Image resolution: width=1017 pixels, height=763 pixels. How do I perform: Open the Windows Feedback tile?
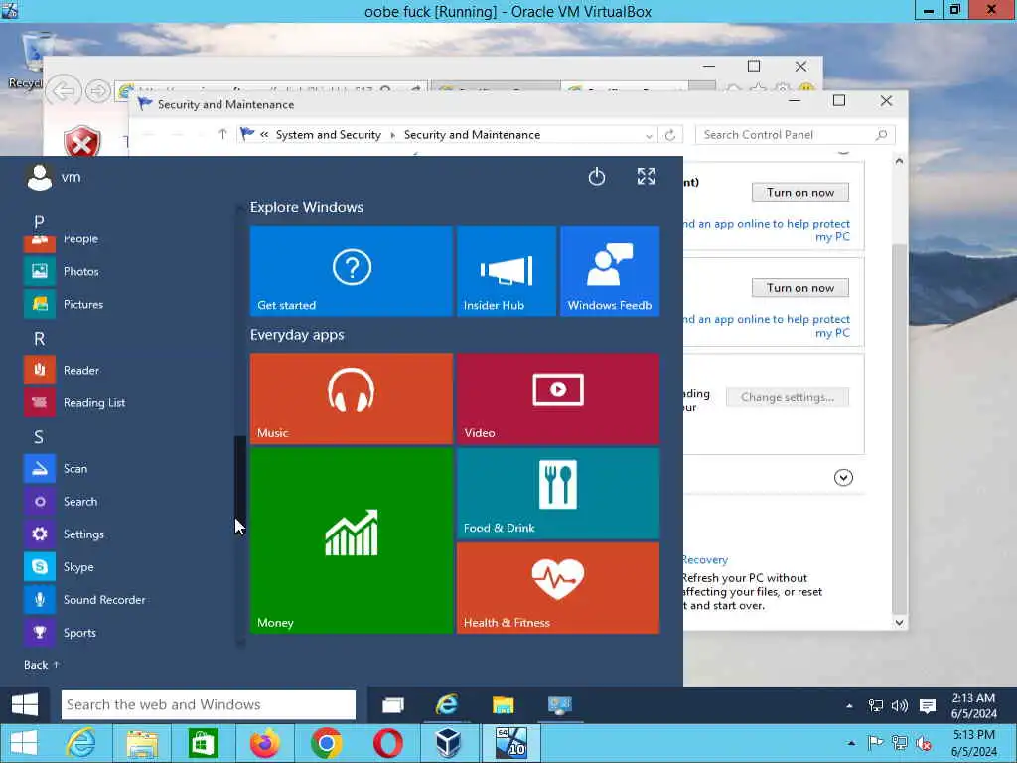pos(610,270)
